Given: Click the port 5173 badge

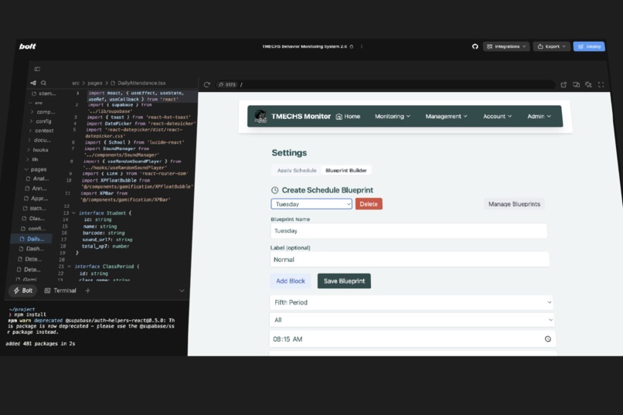Looking at the screenshot, I should click(x=228, y=84).
